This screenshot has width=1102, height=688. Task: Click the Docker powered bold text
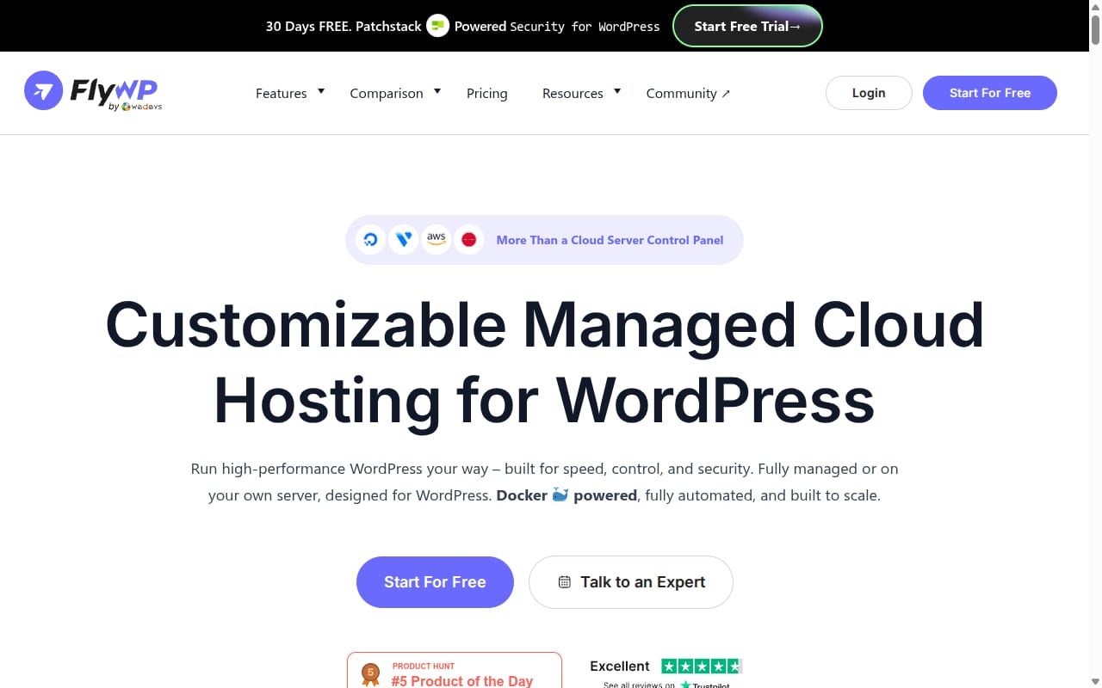566,495
